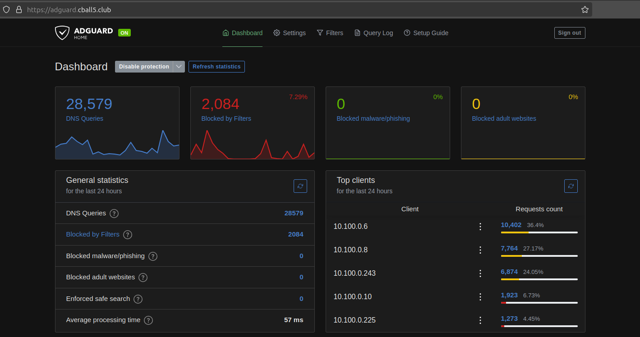Click help icon next to Blocked by Filters
Screen dimensions: 640x337
128,235
